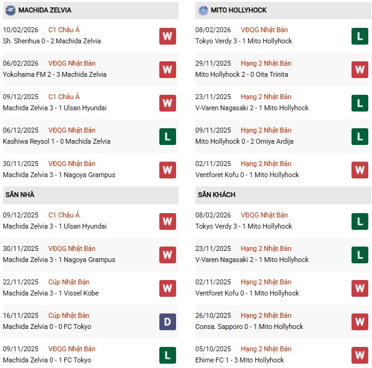
Task: Open Yokohama FM 2 - 3 Machida Zelvia match
Action: [55, 74]
